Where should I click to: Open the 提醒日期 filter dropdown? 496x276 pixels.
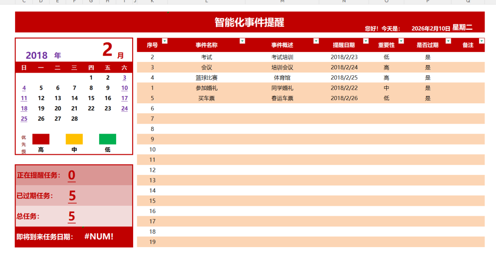click(x=366, y=41)
